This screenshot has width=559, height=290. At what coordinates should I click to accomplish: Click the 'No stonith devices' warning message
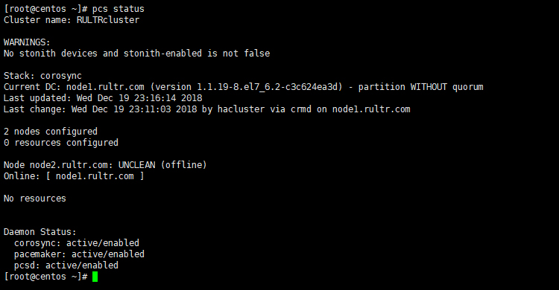click(137, 54)
